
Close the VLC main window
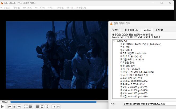[170, 3]
